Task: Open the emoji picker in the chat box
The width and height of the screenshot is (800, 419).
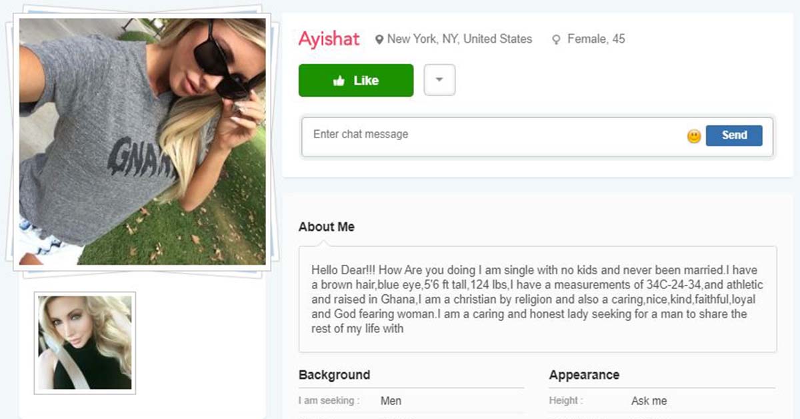Action: click(x=695, y=135)
